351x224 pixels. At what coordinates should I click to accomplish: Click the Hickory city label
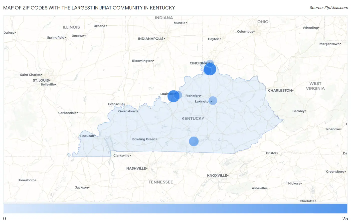tap(294, 183)
